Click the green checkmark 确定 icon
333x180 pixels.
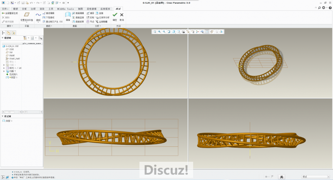coord(115,15)
